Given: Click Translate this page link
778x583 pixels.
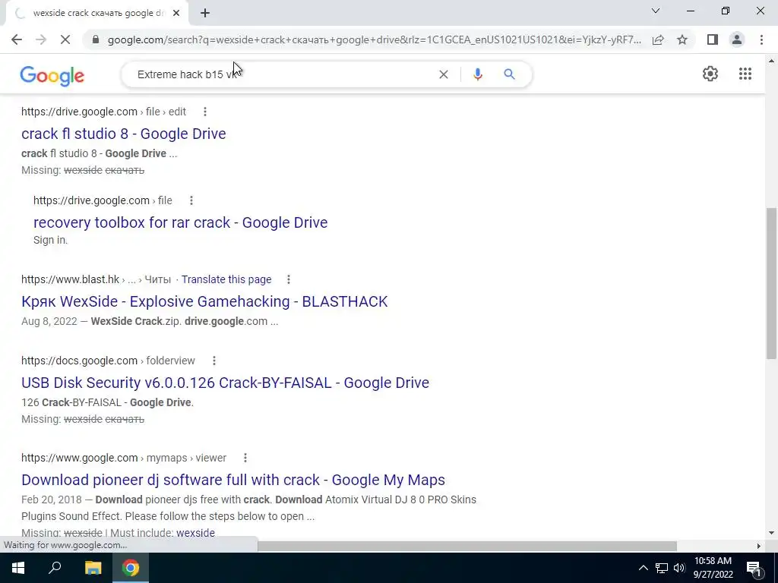Looking at the screenshot, I should point(226,279).
